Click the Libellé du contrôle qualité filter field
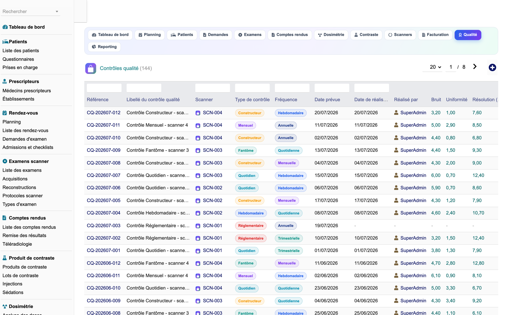The image size is (509, 315). click(144, 88)
